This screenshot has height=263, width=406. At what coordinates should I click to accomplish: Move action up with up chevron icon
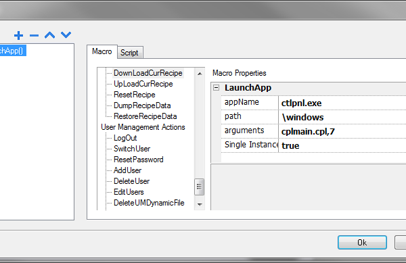click(x=49, y=35)
